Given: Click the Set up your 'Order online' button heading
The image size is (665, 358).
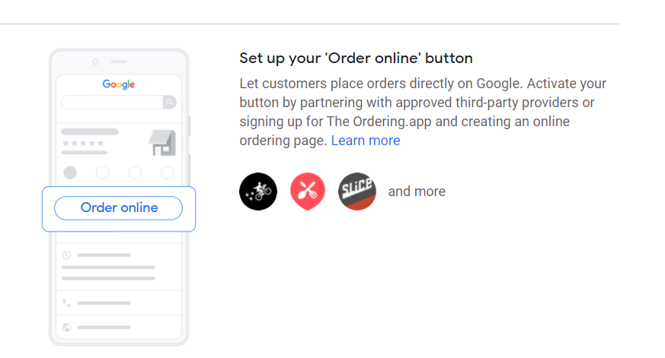Looking at the screenshot, I should [x=356, y=58].
